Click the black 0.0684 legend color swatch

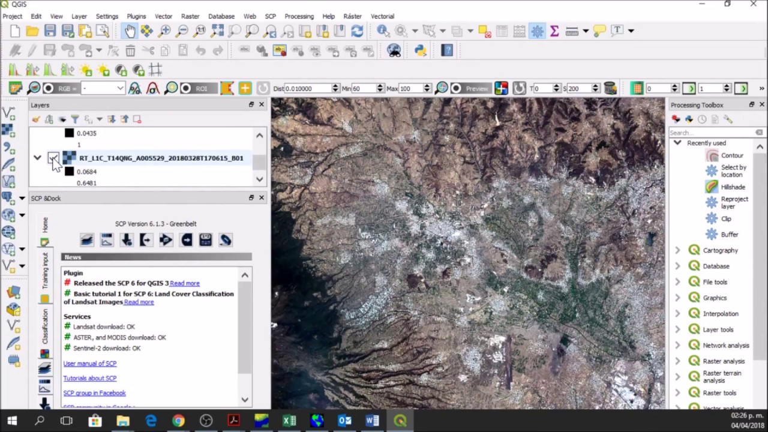point(69,172)
